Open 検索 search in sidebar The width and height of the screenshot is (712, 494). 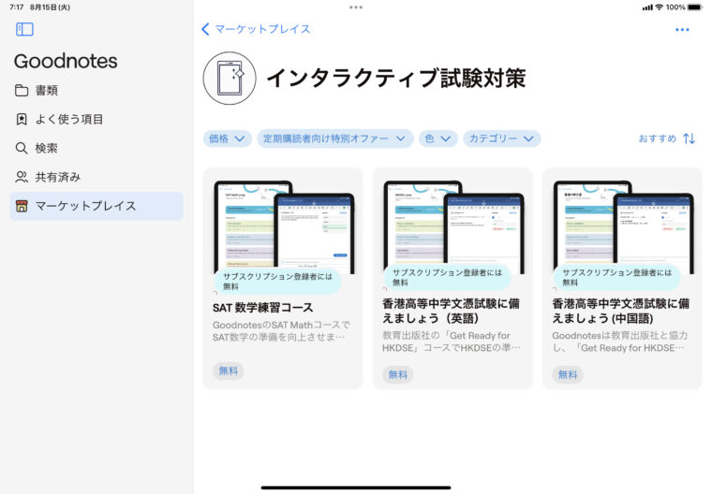(x=96, y=149)
